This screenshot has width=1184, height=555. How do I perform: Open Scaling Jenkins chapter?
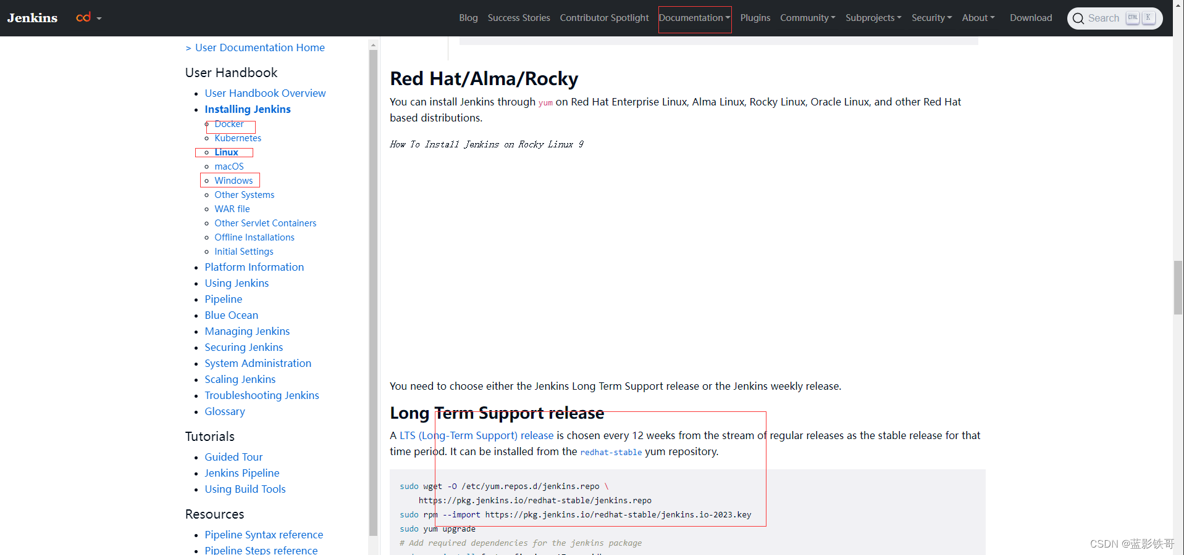coord(240,379)
